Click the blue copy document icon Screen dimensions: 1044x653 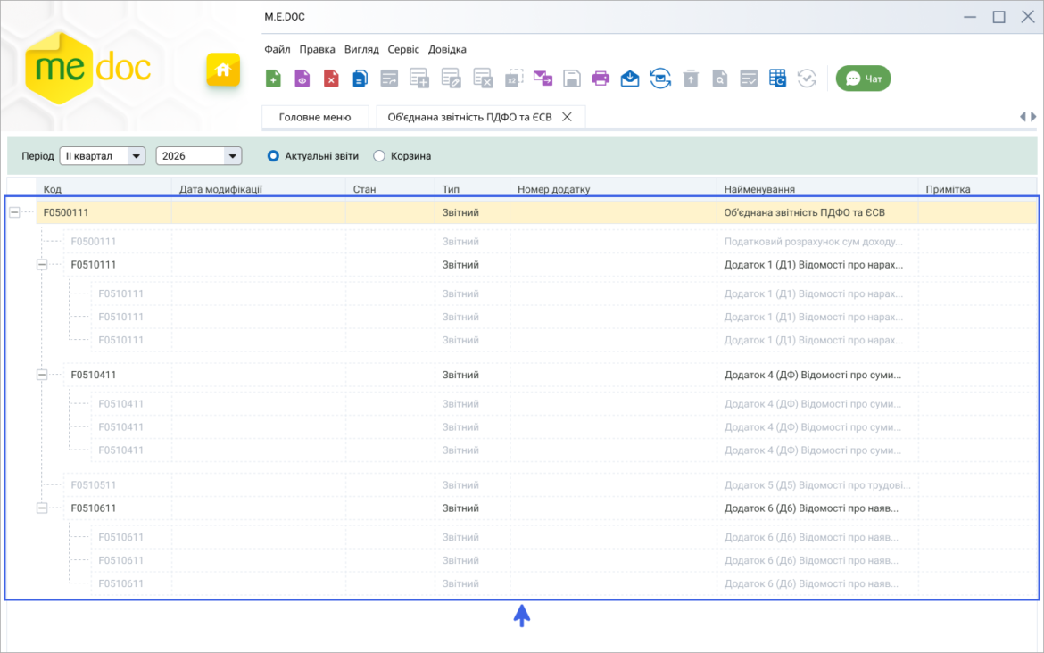[360, 79]
